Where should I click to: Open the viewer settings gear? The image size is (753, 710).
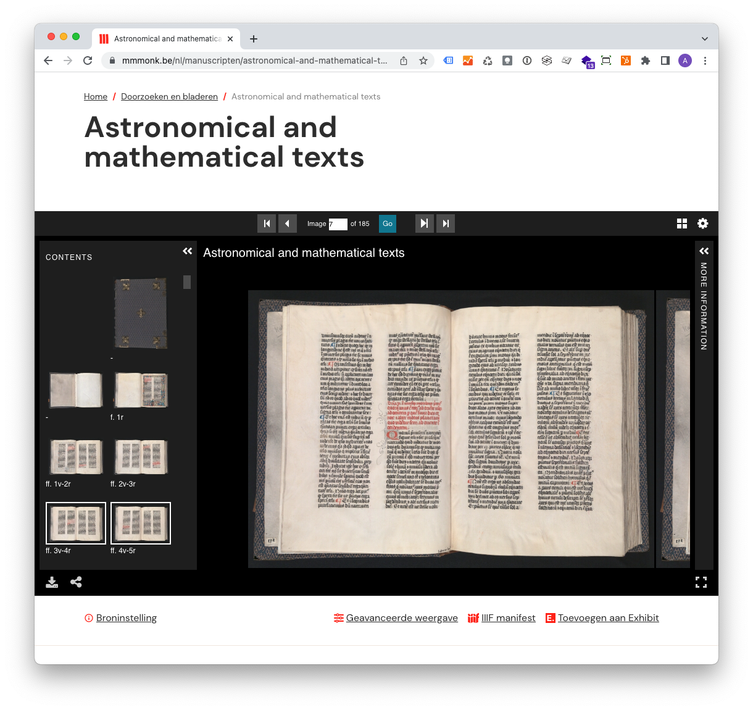click(x=703, y=223)
